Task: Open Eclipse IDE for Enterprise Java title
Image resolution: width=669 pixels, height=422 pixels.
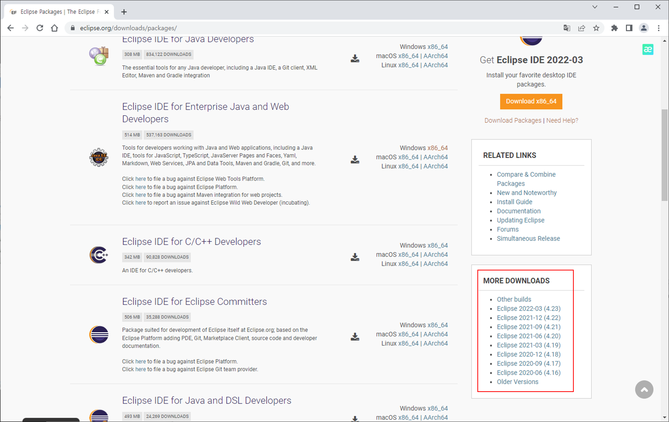Action: click(x=205, y=113)
